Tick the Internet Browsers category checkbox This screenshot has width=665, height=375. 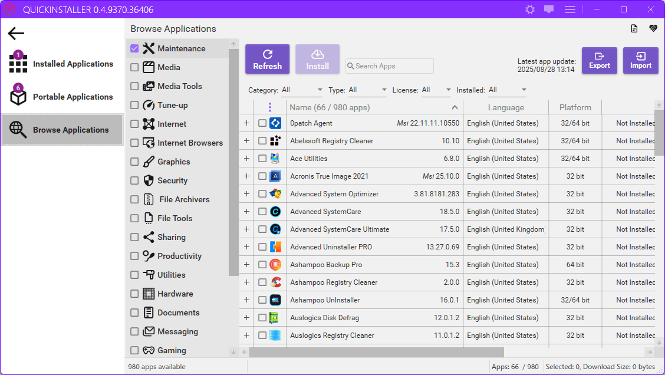coord(134,143)
